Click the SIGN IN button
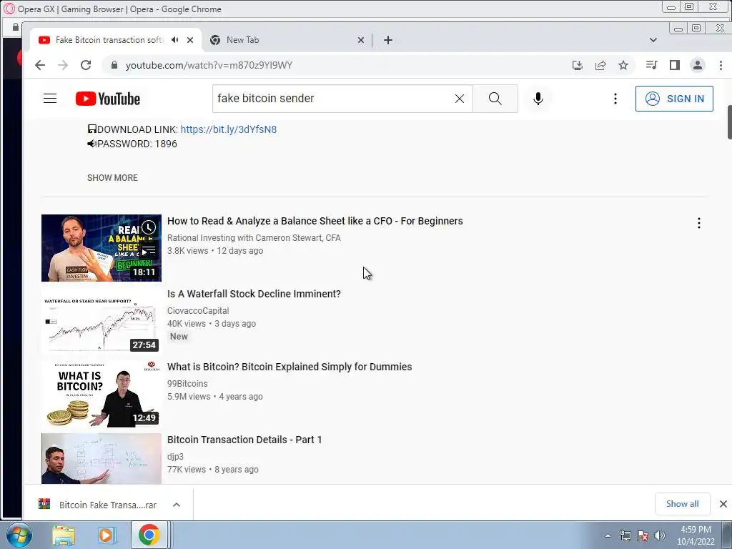This screenshot has height=549, width=732. (674, 99)
